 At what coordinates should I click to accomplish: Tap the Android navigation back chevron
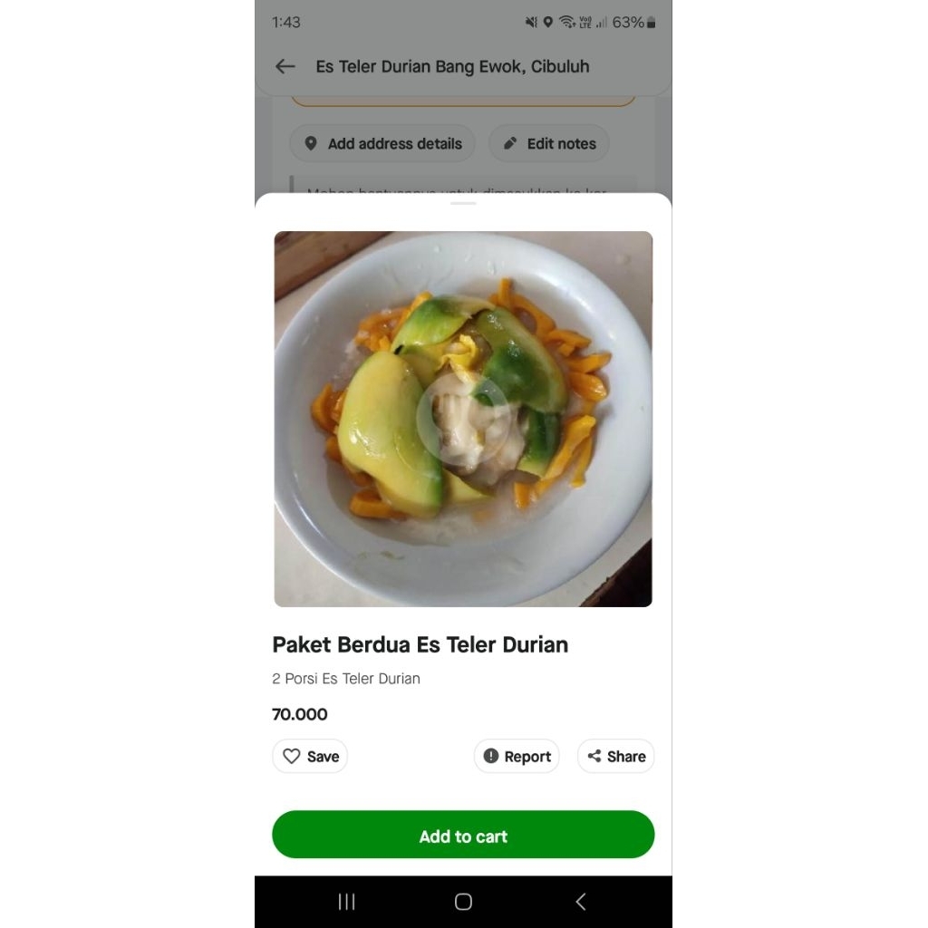coord(581,902)
